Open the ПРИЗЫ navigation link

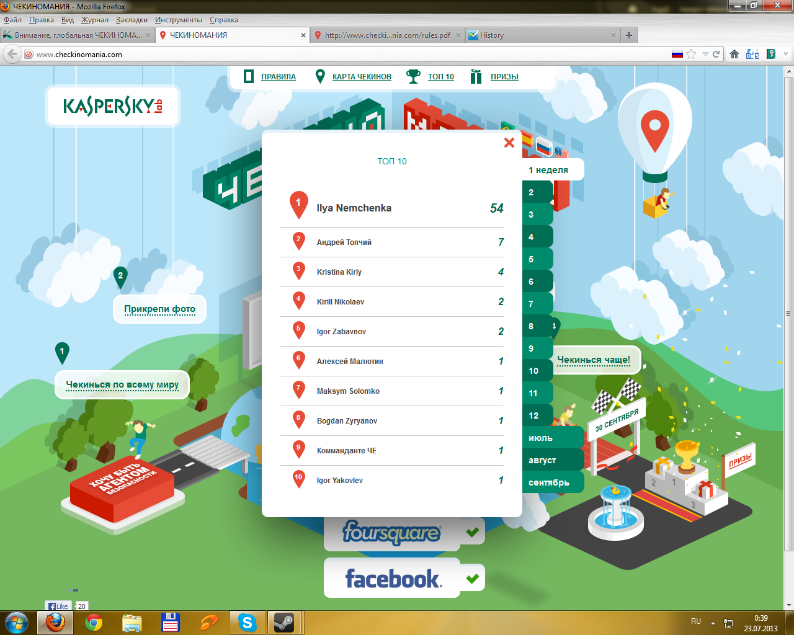(x=504, y=77)
